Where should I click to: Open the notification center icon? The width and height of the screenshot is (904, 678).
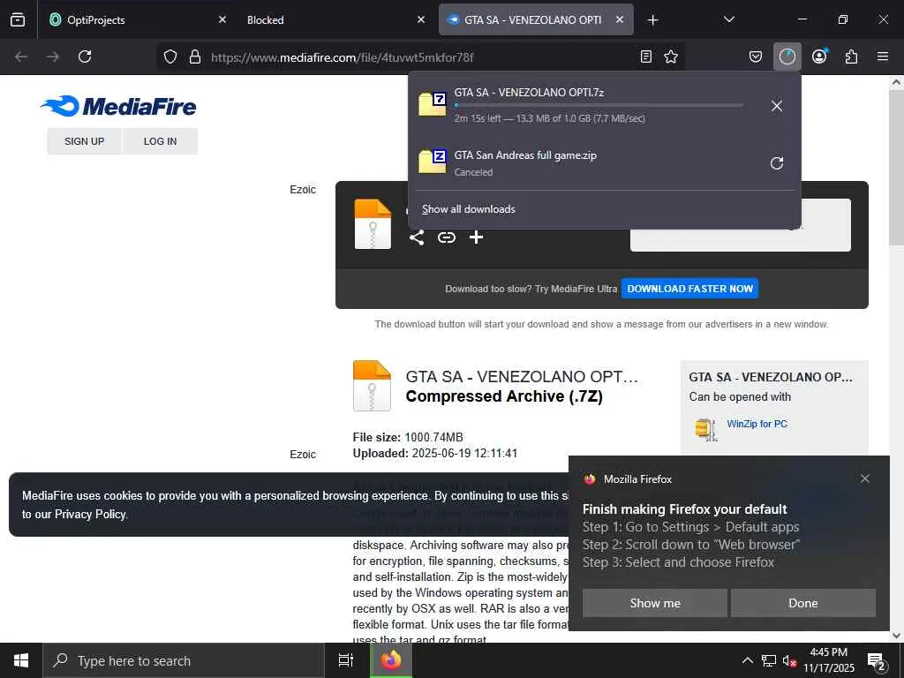[877, 662]
